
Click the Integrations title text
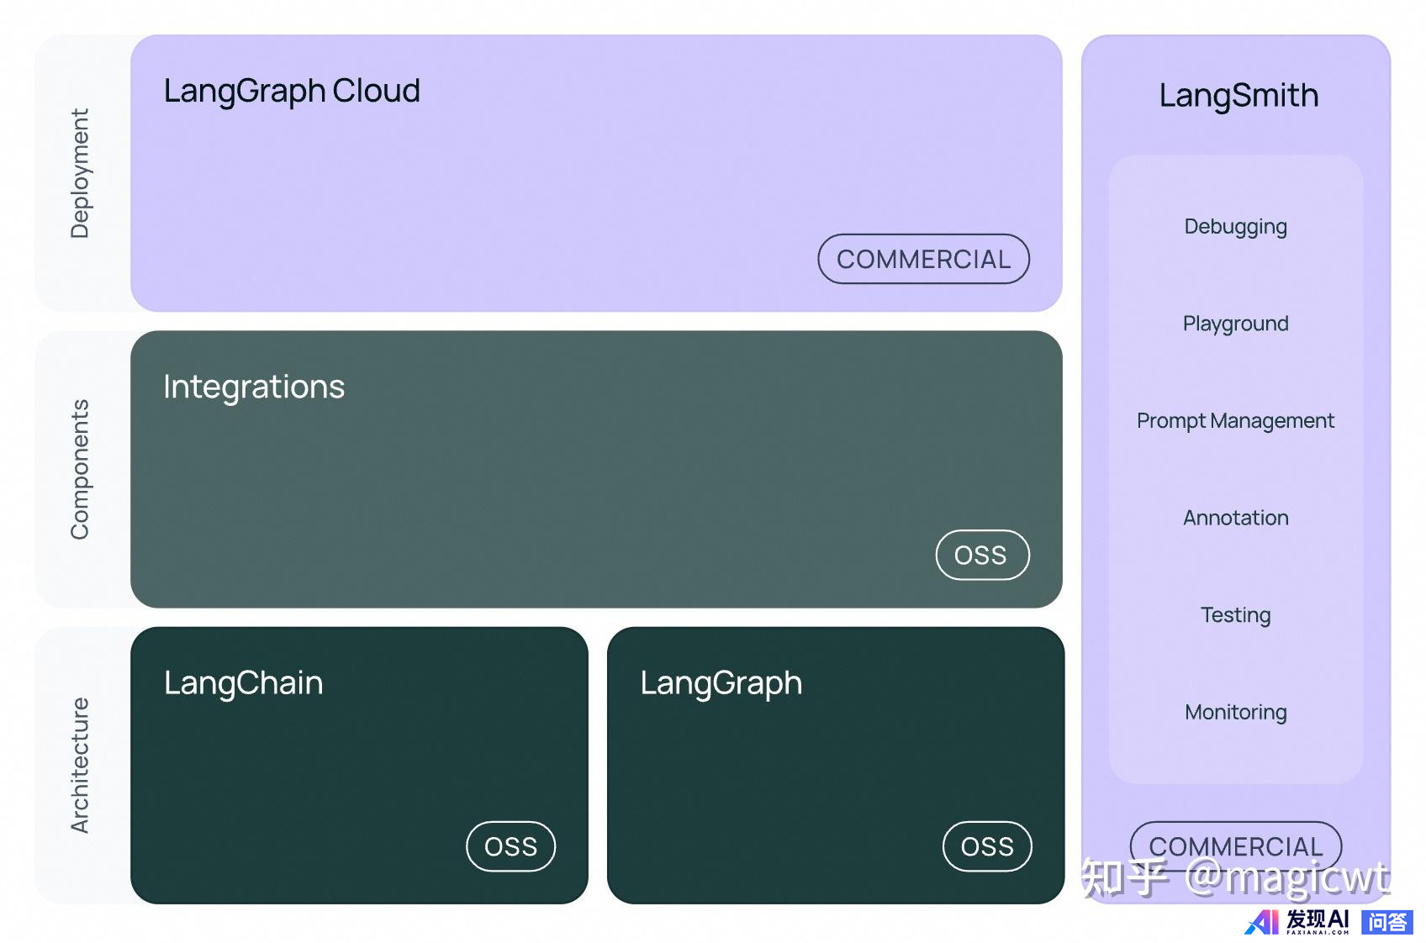coord(254,387)
